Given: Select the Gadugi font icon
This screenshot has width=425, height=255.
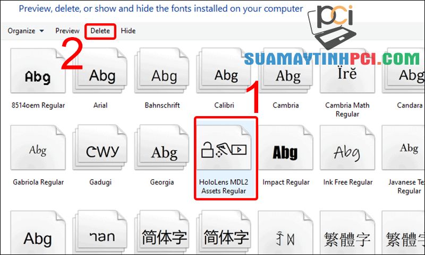Looking at the screenshot, I should pos(100,148).
